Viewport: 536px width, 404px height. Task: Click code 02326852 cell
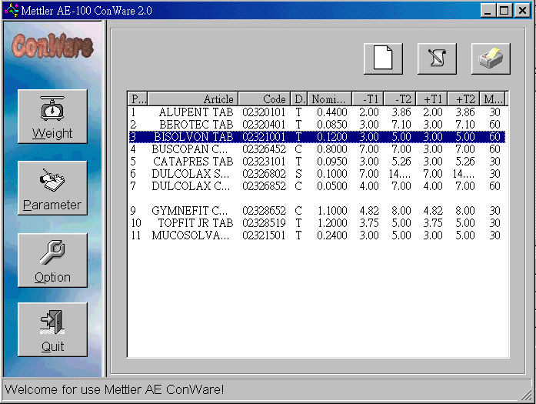click(x=264, y=186)
